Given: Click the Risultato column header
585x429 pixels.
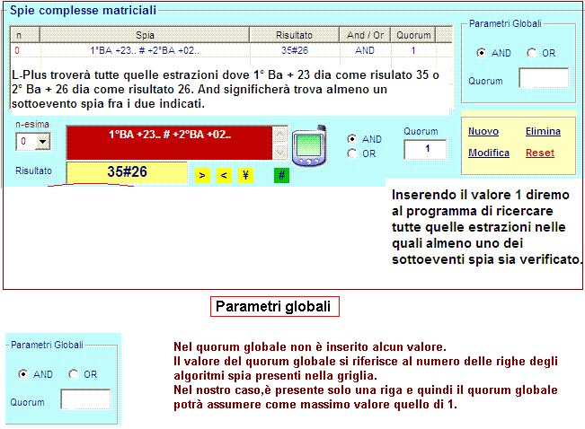Looking at the screenshot, I should click(x=295, y=35).
